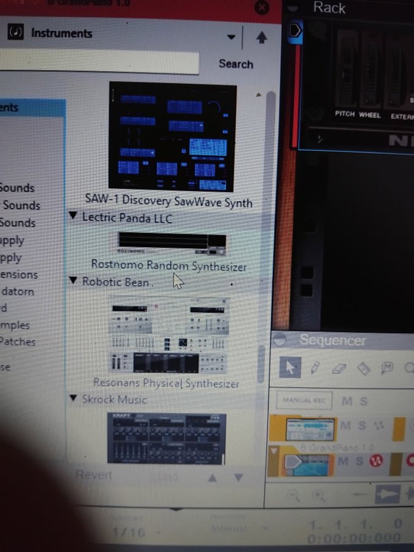Open the 'Patches' item in browser sidebar
This screenshot has width=414, height=552.
(x=18, y=341)
